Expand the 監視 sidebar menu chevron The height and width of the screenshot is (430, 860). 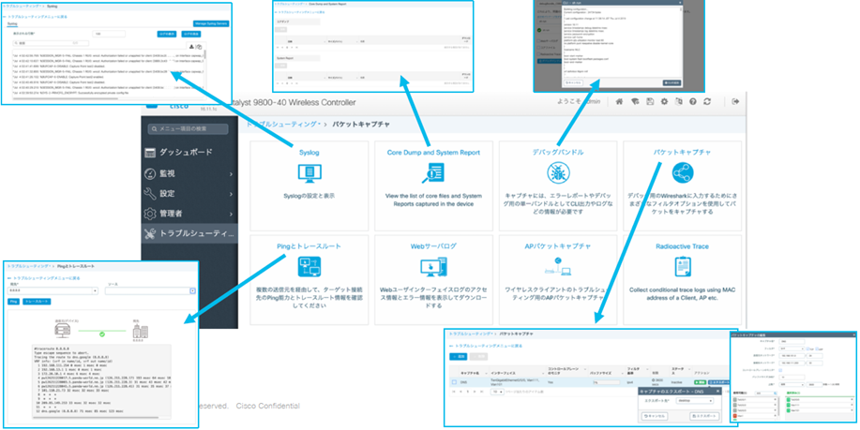coord(231,173)
